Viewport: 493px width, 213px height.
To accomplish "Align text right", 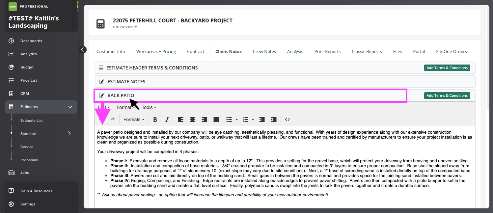I will tap(204, 120).
